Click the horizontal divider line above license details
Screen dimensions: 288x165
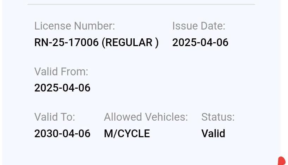click(x=141, y=5)
